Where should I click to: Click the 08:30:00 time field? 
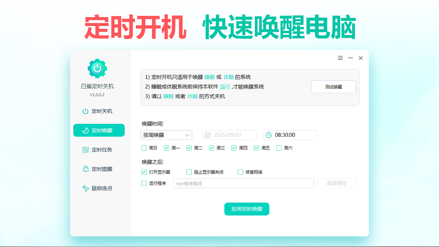coord(290,135)
